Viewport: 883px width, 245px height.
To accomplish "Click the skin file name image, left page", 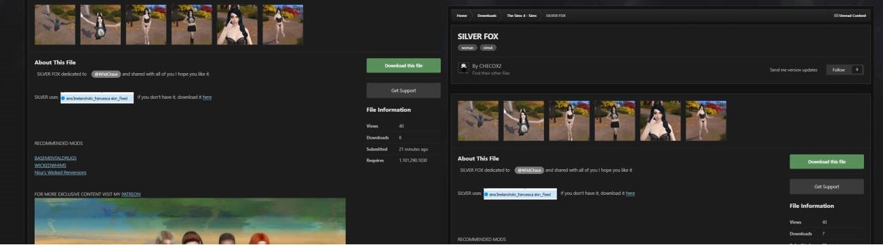I will (97, 98).
